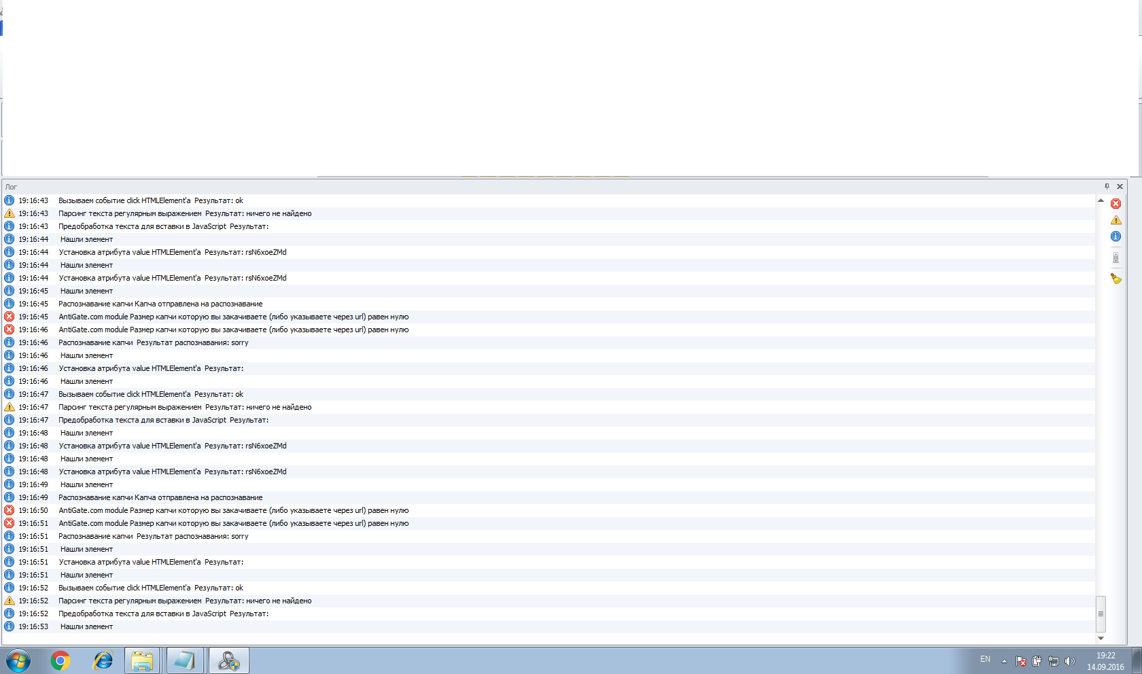
Task: Close the Лог panel
Action: tap(1120, 186)
